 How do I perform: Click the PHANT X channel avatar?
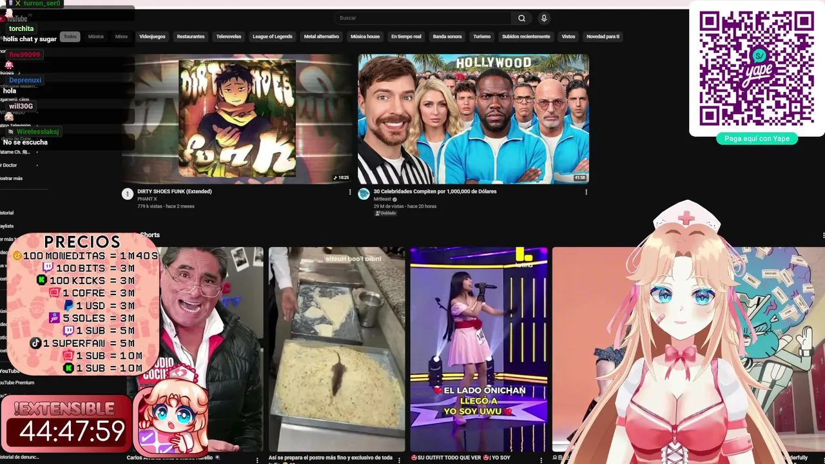[x=128, y=194]
